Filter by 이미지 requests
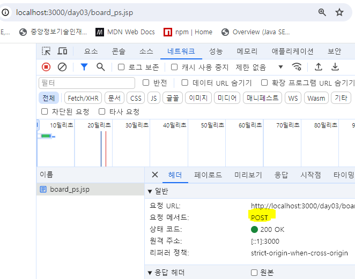355x279 pixels. pos(198,98)
